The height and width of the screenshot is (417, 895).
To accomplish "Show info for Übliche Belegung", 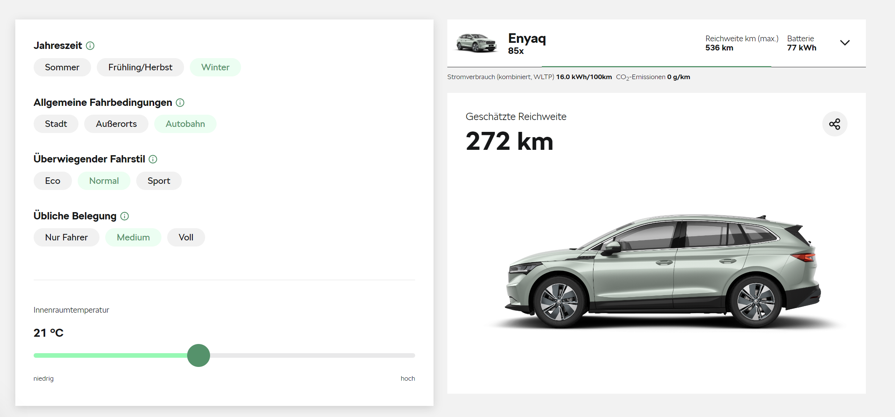I will point(124,216).
